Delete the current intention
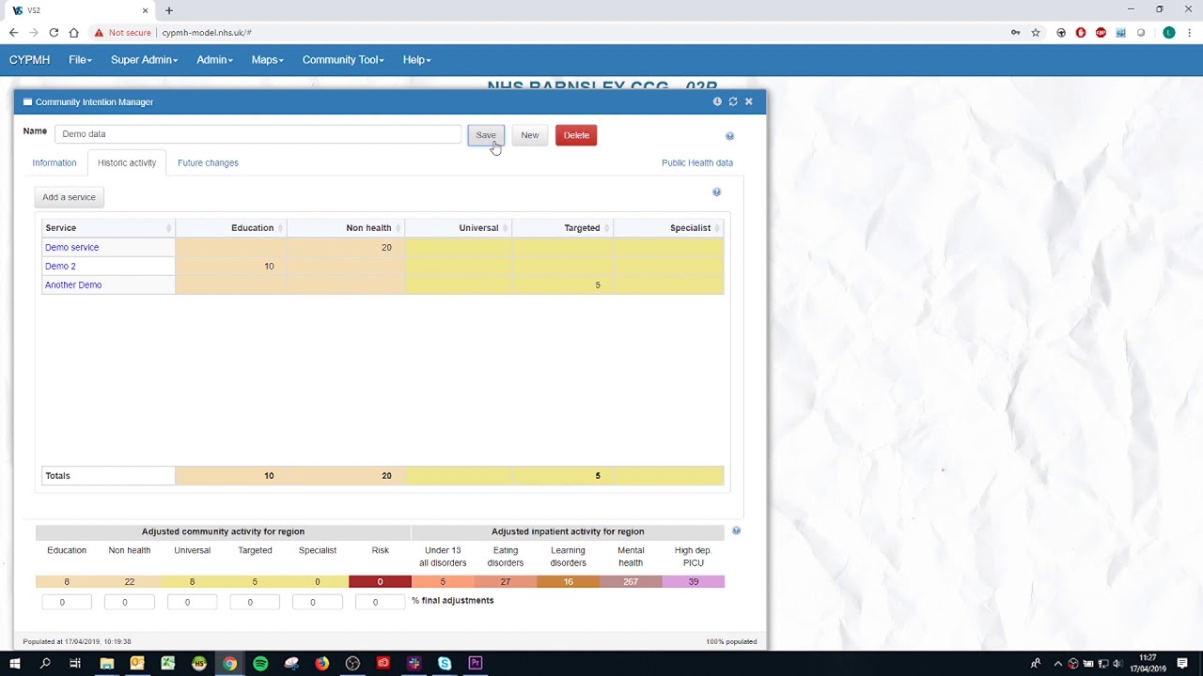1203x676 pixels. (576, 135)
